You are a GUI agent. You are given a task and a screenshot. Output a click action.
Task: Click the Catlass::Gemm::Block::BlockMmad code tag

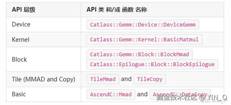coord(139,54)
